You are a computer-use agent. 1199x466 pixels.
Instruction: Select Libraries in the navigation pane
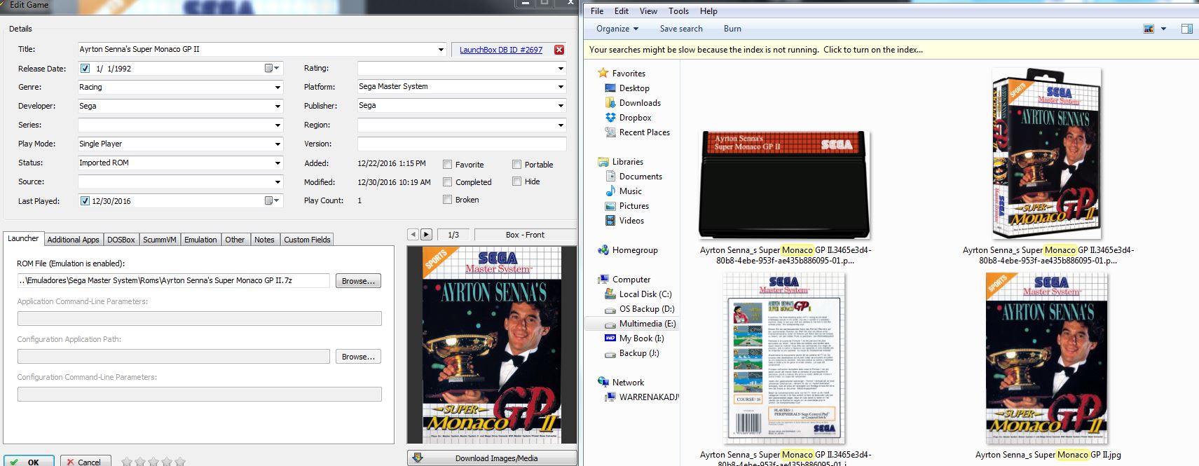tap(627, 162)
